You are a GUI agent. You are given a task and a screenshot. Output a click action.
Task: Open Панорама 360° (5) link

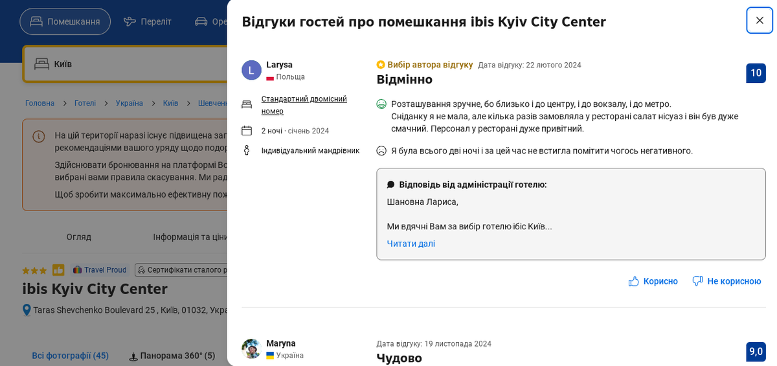coord(172,356)
